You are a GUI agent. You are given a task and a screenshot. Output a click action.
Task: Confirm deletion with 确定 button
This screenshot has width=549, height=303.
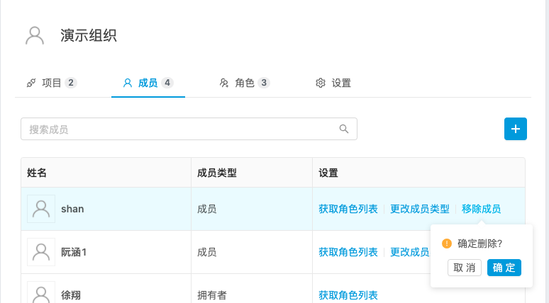504,268
